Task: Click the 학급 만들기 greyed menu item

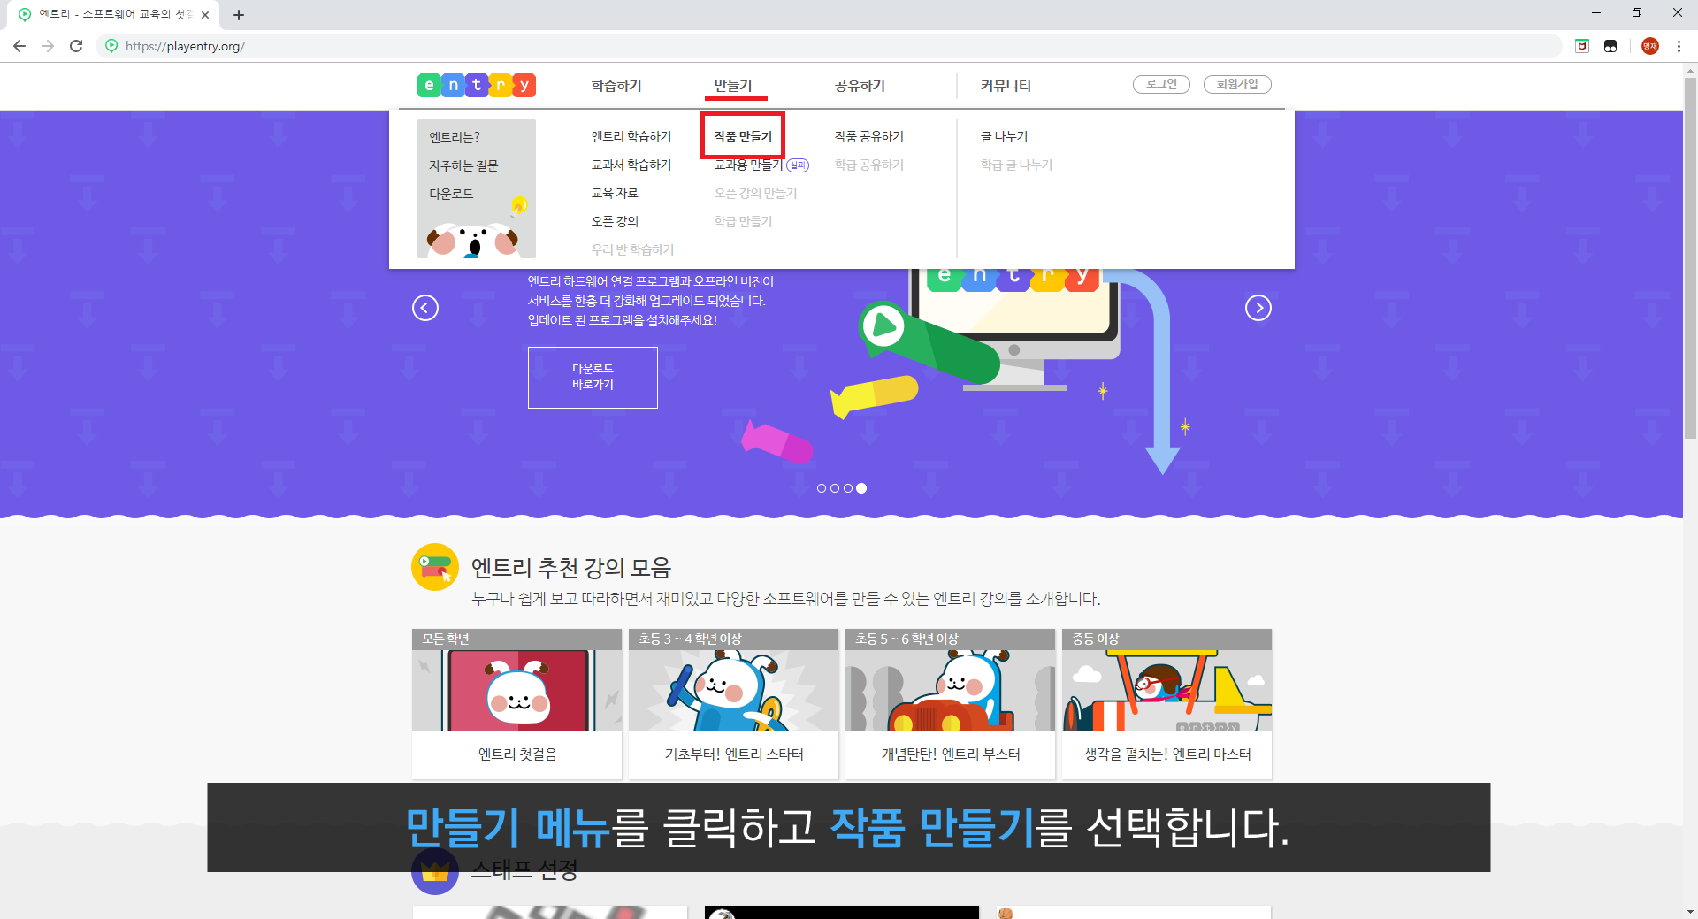Action: [x=743, y=221]
